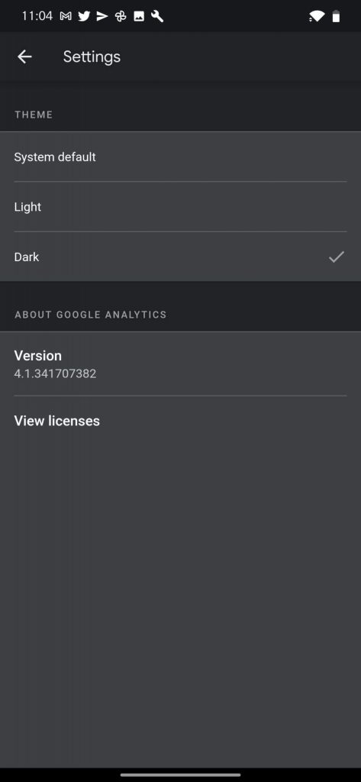
Task: Go back using the arrow icon
Action: 24,57
